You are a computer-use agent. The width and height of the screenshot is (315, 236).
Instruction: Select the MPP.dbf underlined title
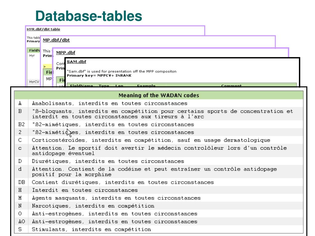[x=66, y=53]
